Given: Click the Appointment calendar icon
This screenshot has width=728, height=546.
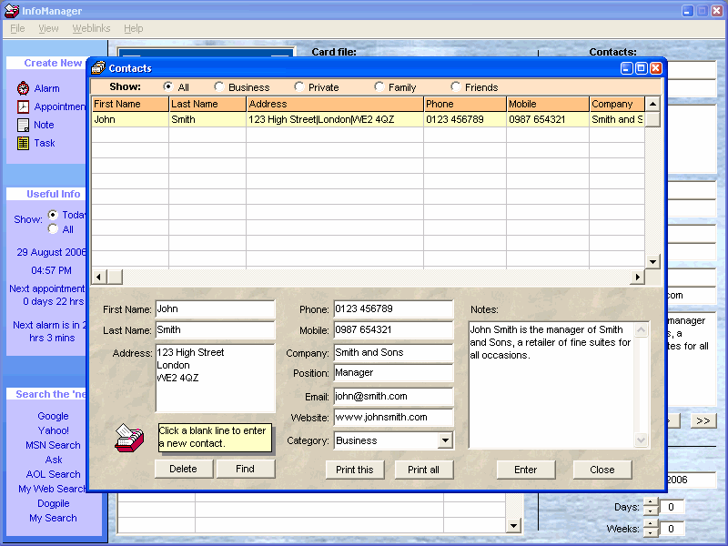Looking at the screenshot, I should [x=24, y=106].
